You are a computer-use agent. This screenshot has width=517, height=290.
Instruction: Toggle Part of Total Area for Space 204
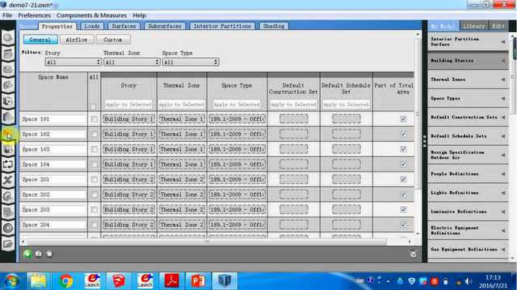[403, 225]
